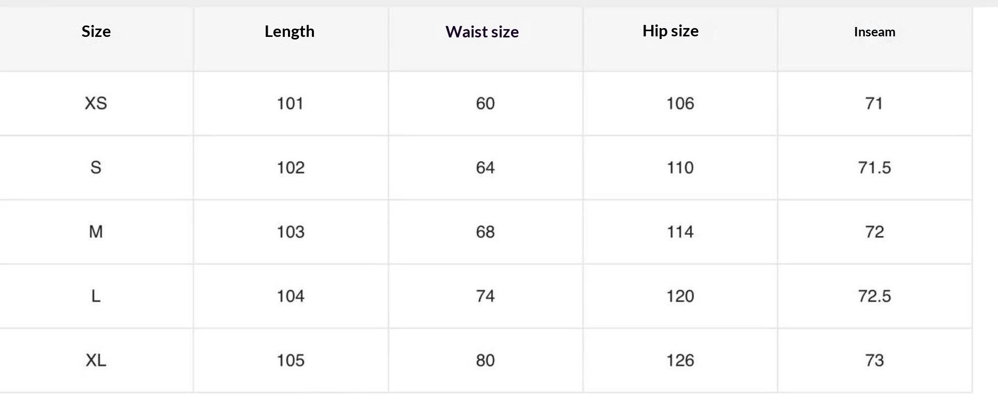The width and height of the screenshot is (998, 402).
Task: Click the XS hip size value 106
Action: [680, 103]
